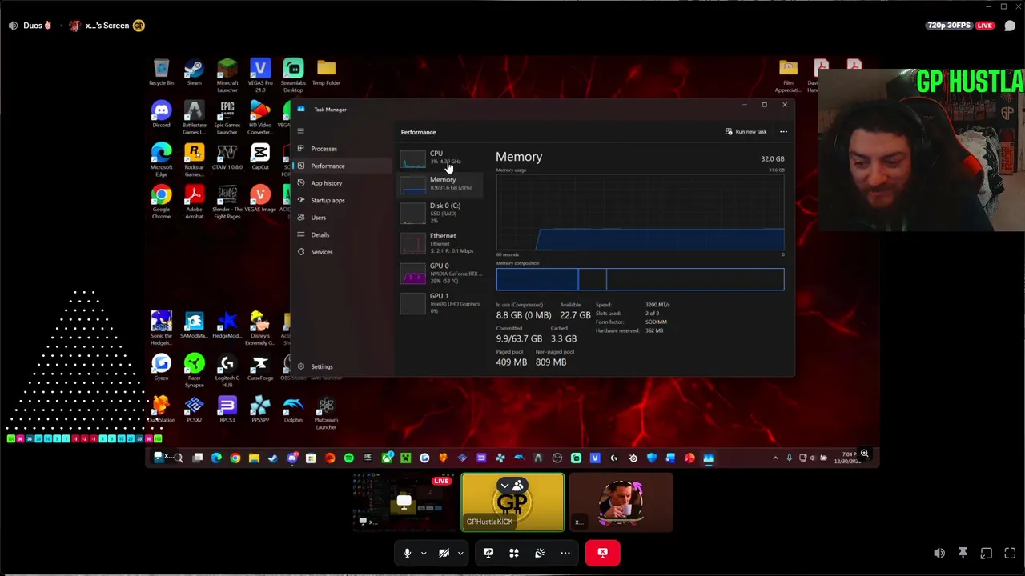Open Streamlabs Desktop shortcut
1025x576 pixels.
[293, 75]
